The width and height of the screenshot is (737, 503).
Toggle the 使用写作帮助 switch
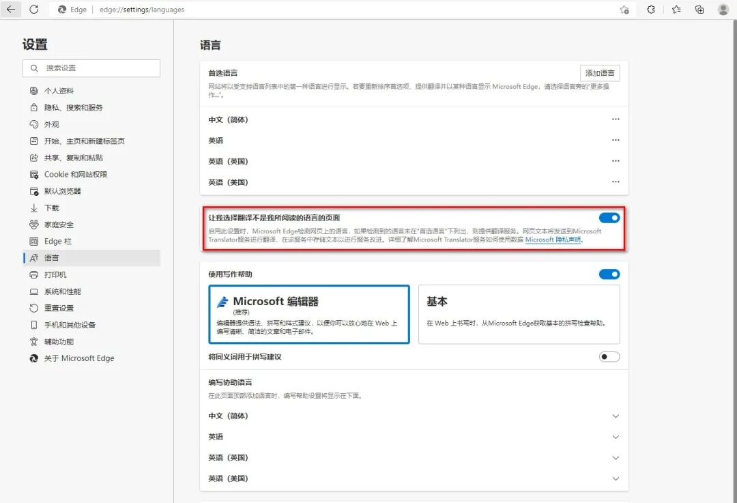coord(609,274)
